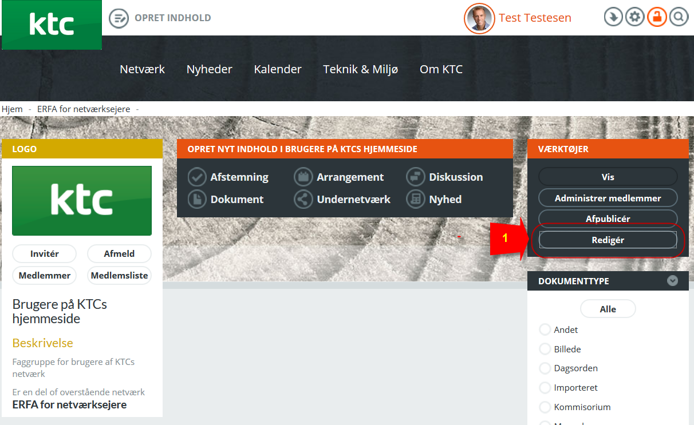Click the 'Beskrivelse' heading
This screenshot has width=694, height=425.
pos(43,343)
